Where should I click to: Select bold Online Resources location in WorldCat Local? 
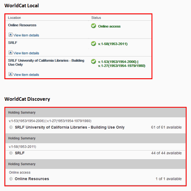coord(22,25)
